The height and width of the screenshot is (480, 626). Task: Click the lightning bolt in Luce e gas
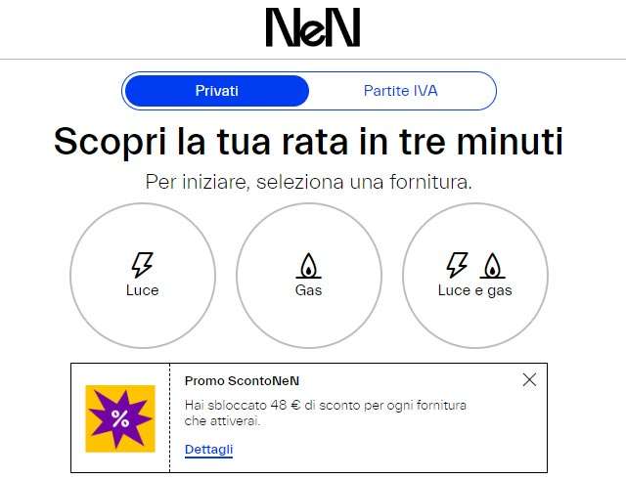click(x=458, y=264)
